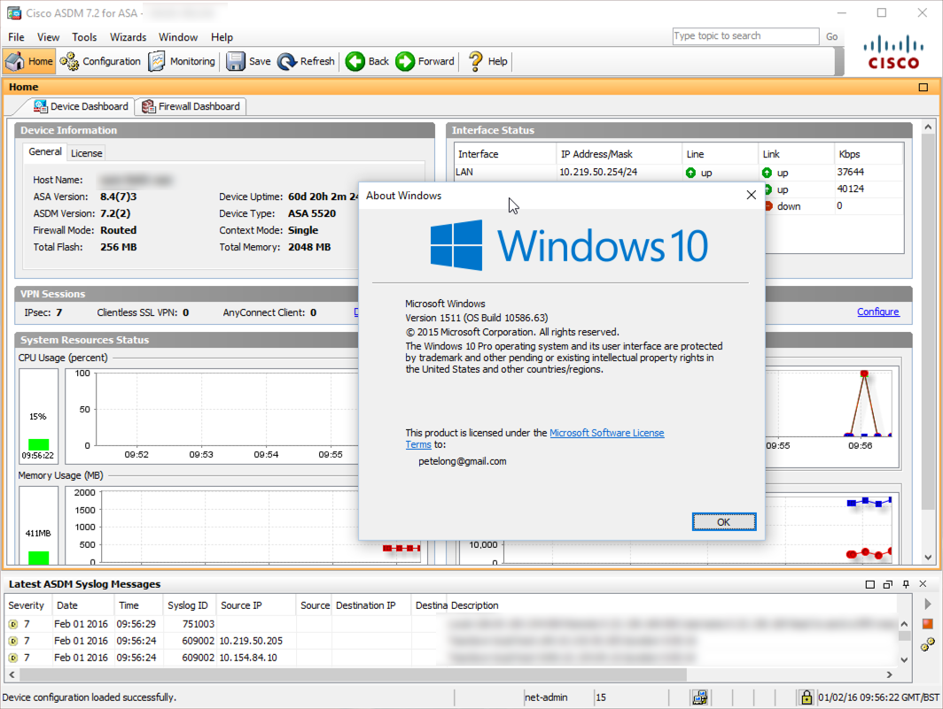Screen dimensions: 943x709
Task: Open the Wizards menu
Action: pos(129,37)
